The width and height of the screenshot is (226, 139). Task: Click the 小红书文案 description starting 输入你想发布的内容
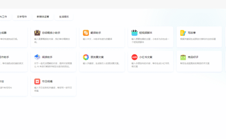pyautogui.click(x=150, y=65)
